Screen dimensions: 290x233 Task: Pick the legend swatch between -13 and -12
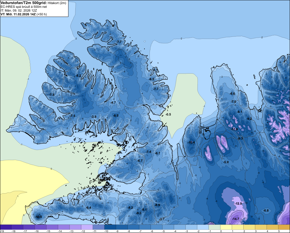[x=75, y=227]
